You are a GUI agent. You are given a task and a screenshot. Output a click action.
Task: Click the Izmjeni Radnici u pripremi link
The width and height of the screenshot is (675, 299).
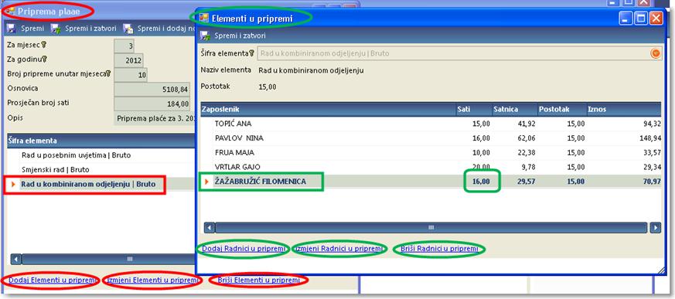(339, 249)
